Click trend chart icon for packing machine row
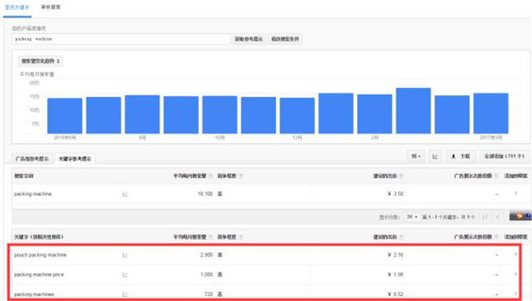The height and width of the screenshot is (301, 532). (x=124, y=193)
